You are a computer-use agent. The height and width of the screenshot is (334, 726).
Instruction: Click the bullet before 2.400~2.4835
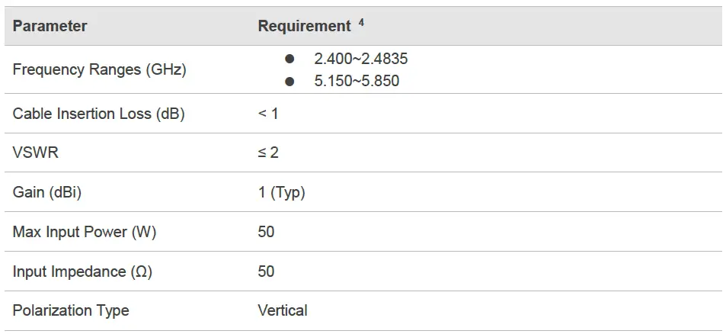tap(289, 59)
